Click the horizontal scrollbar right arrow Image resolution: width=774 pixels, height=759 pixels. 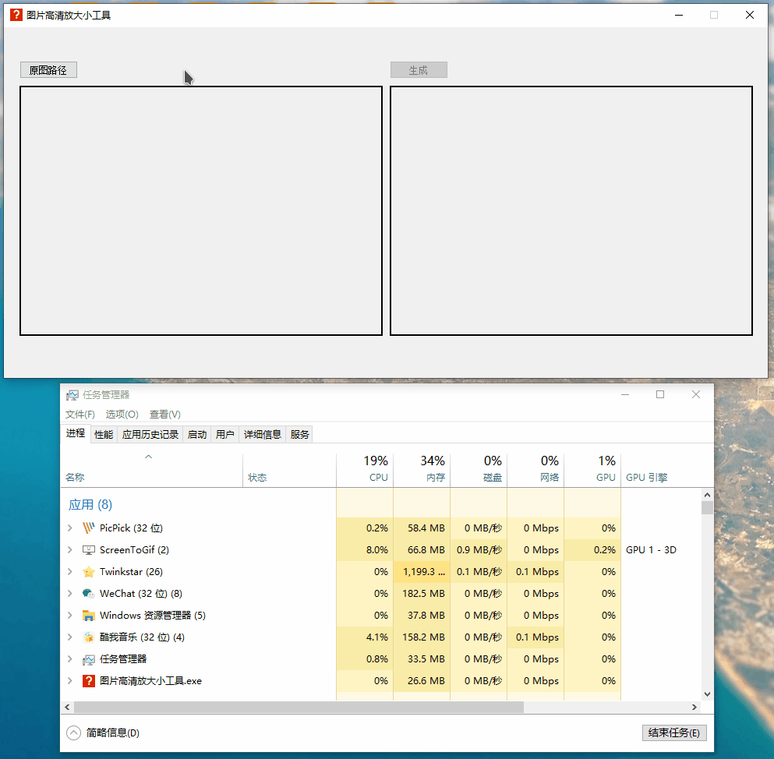pos(694,708)
